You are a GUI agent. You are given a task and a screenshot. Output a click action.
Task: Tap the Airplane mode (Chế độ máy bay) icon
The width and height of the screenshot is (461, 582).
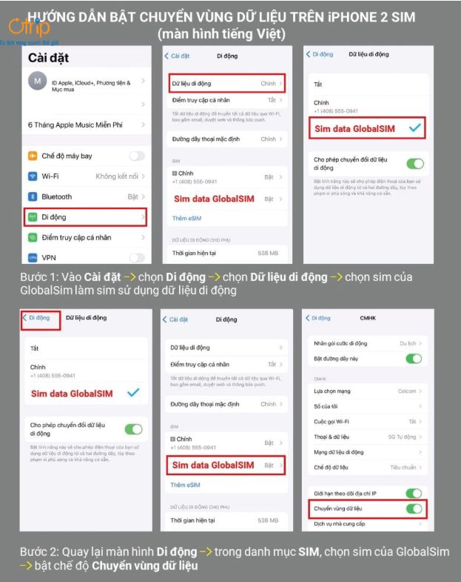click(x=33, y=156)
